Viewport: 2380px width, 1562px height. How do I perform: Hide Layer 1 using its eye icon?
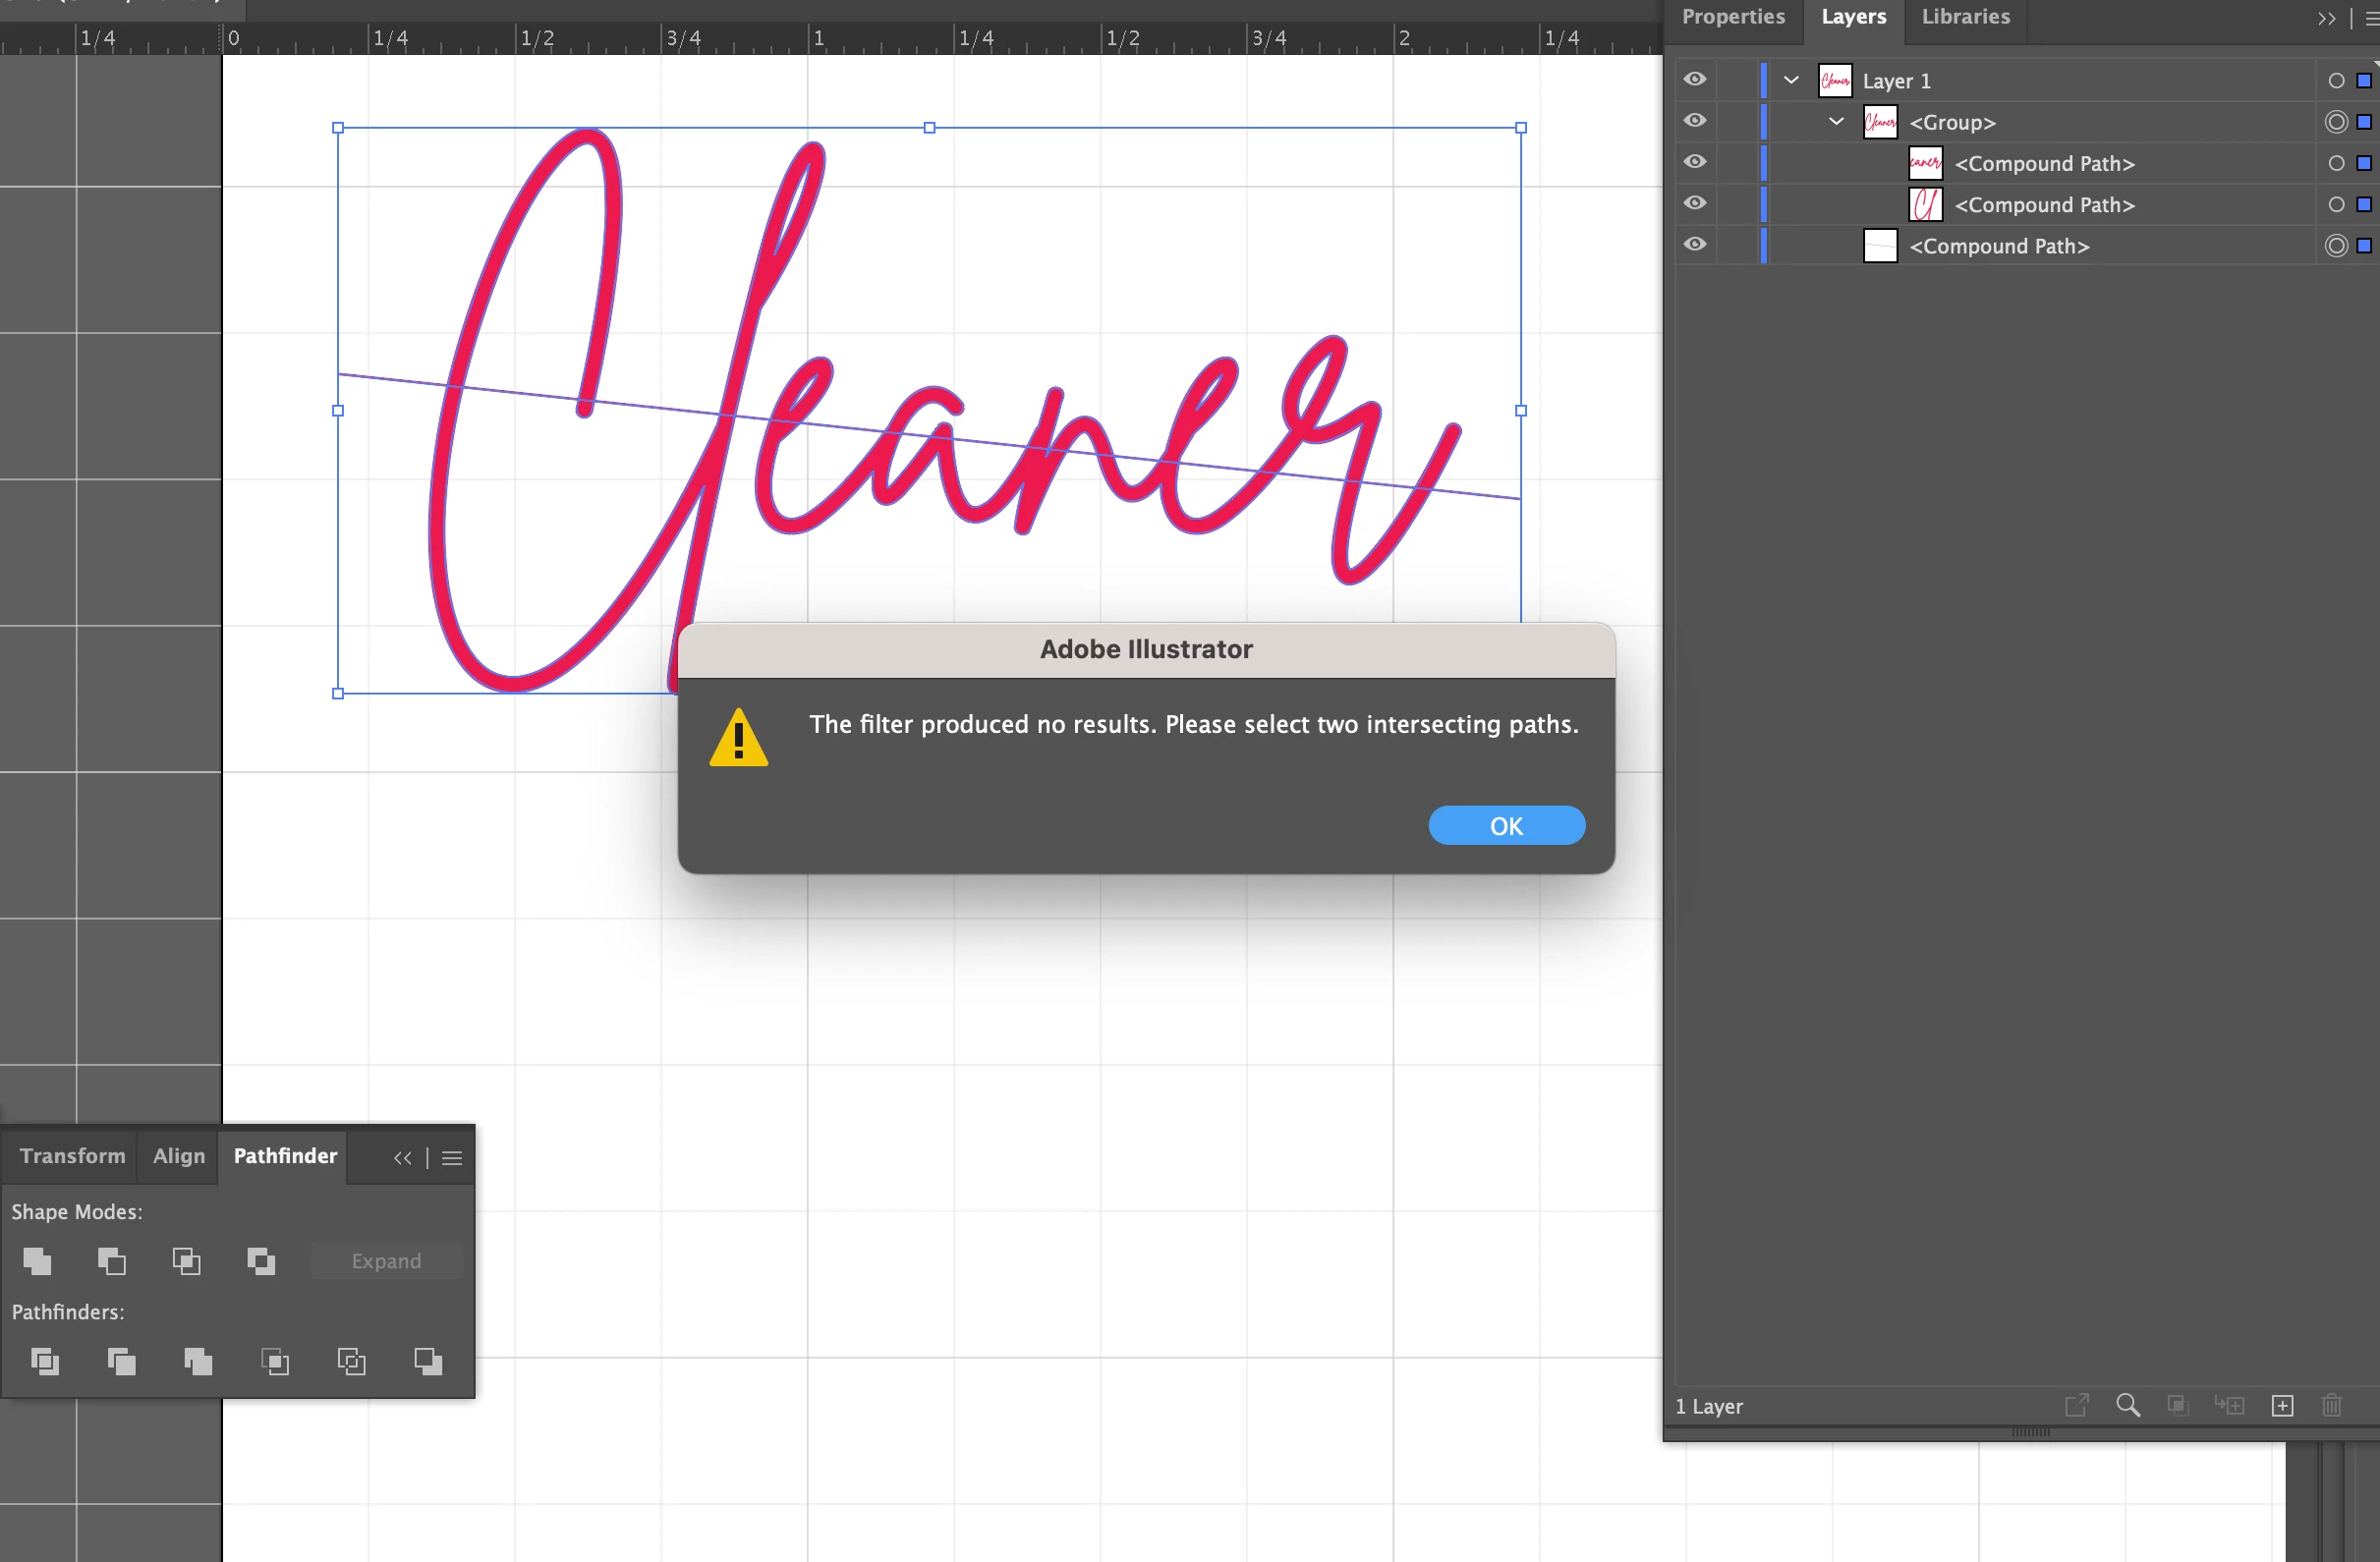point(1695,80)
